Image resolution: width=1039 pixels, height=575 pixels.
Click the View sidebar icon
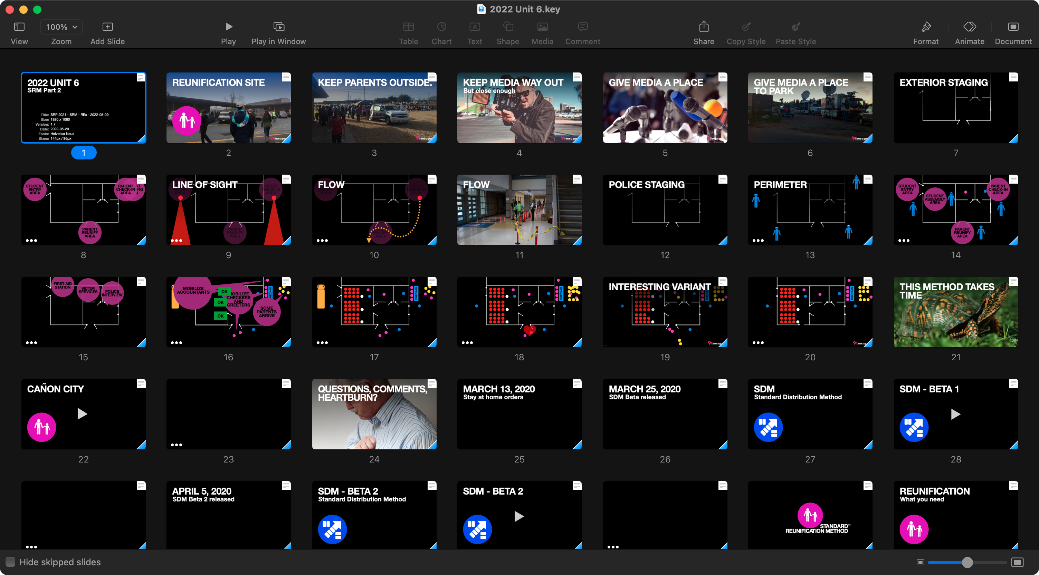pos(19,27)
